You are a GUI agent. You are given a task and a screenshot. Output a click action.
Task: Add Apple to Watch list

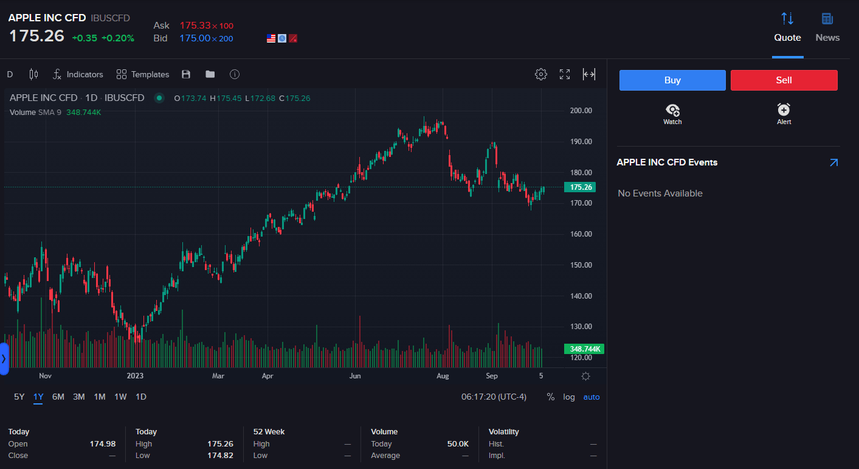point(672,114)
